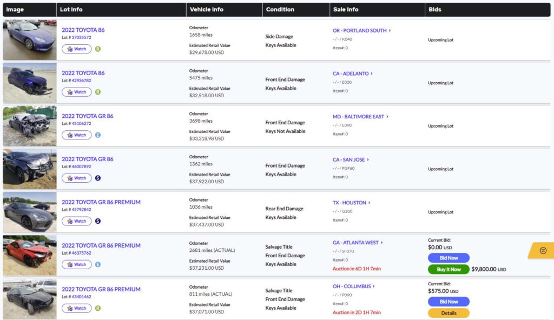Open lot number 45106272 link
Image resolution: width=554 pixels, height=320 pixels.
pos(81,124)
